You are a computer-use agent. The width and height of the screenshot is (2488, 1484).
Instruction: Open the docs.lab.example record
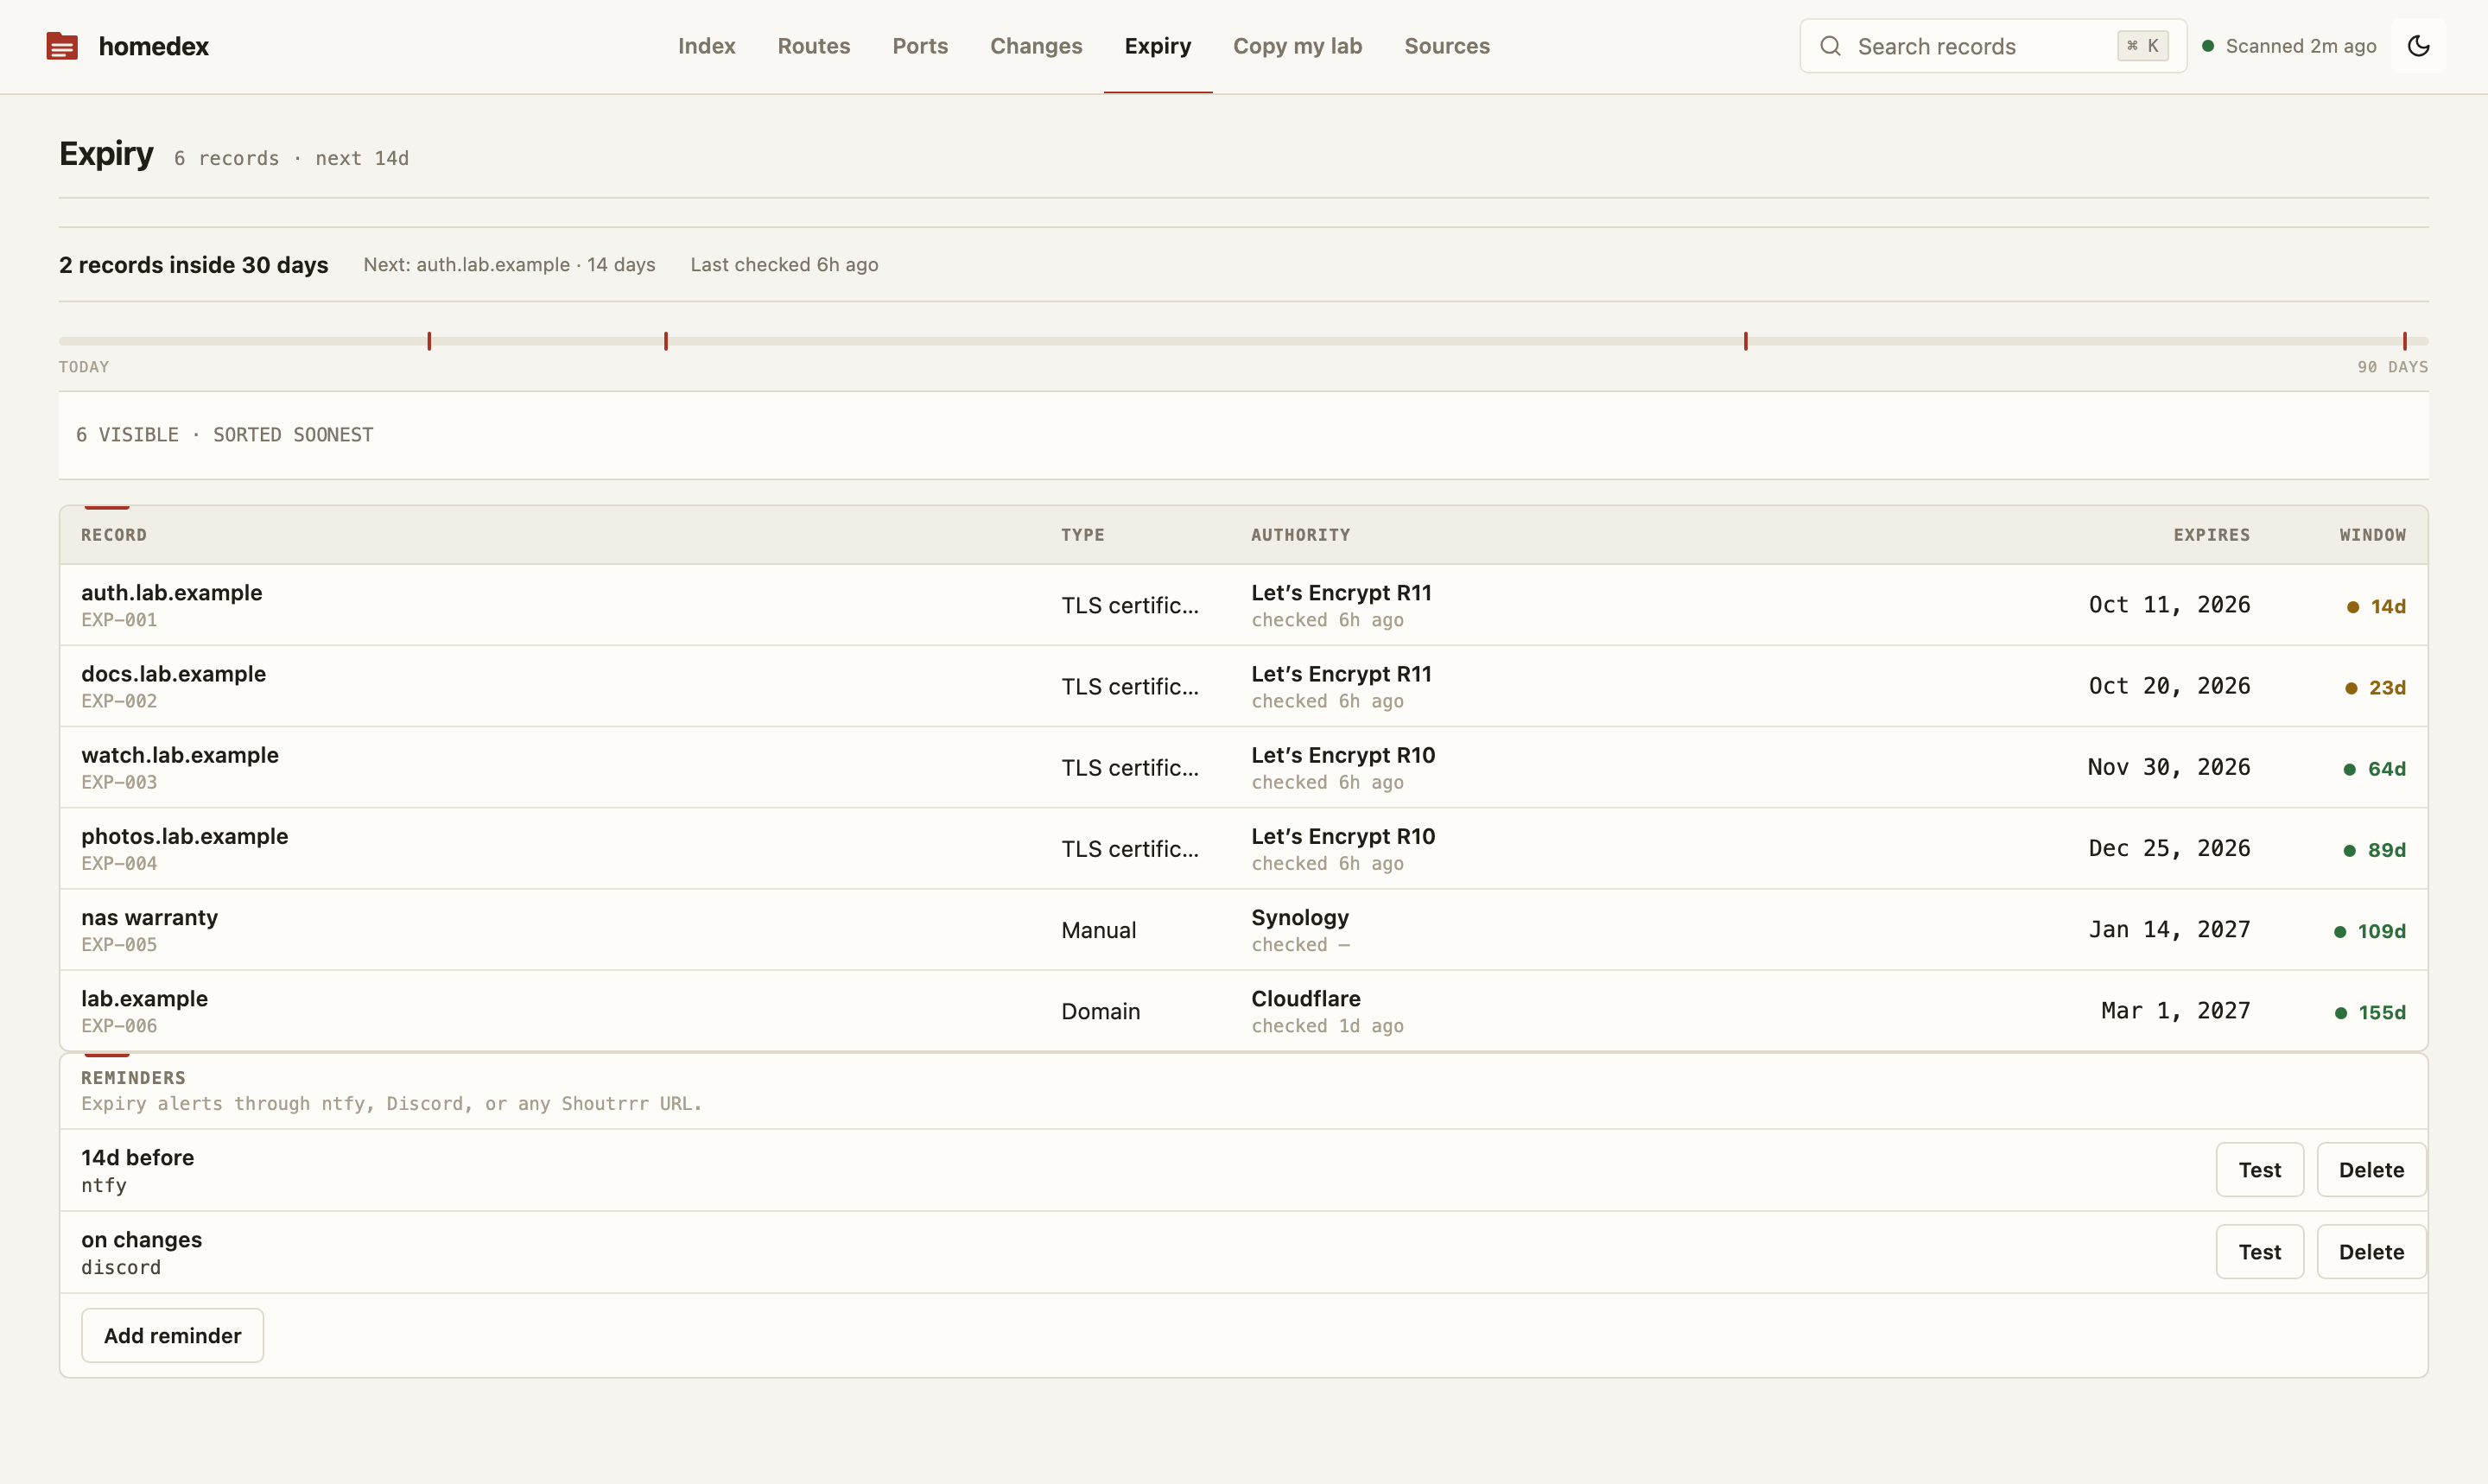pos(1243,686)
